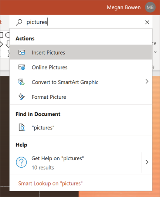Image resolution: width=160 pixels, height=197 pixels.
Task: Open Get Help on "pictures"
Action: point(76,162)
